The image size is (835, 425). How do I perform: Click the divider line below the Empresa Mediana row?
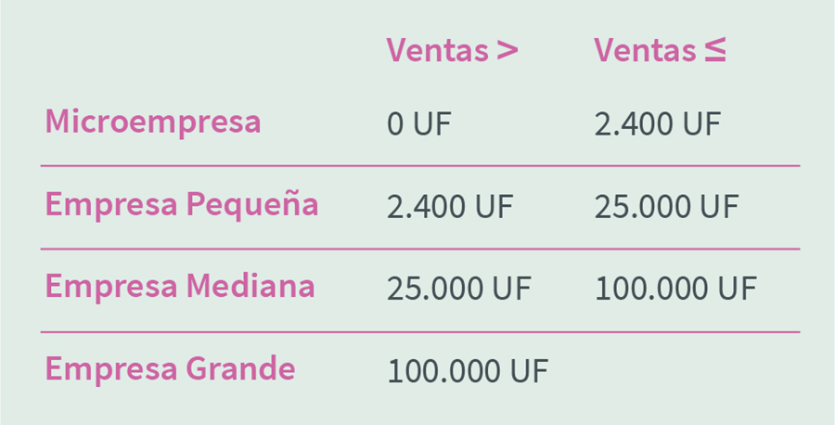coord(419,331)
